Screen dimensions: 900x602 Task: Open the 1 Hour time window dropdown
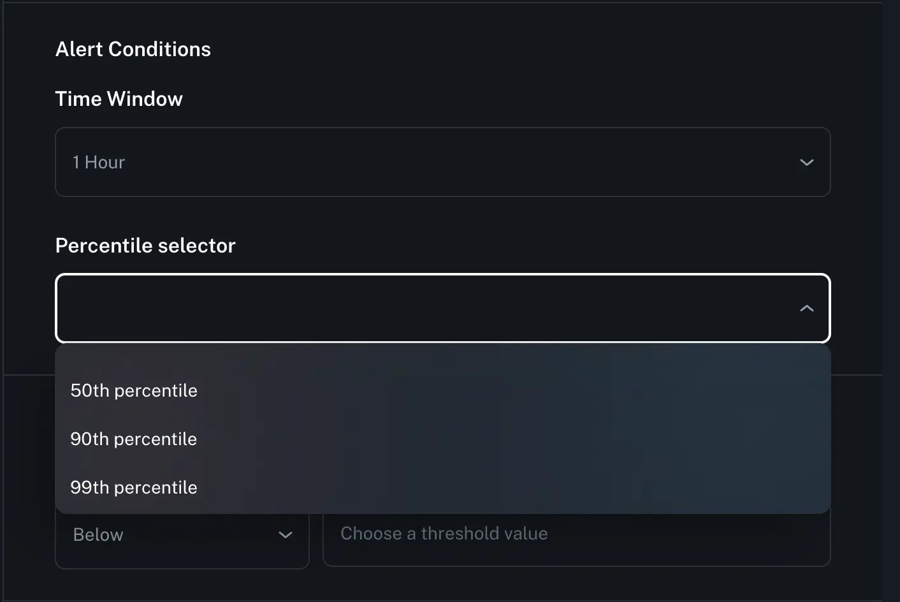pos(443,162)
